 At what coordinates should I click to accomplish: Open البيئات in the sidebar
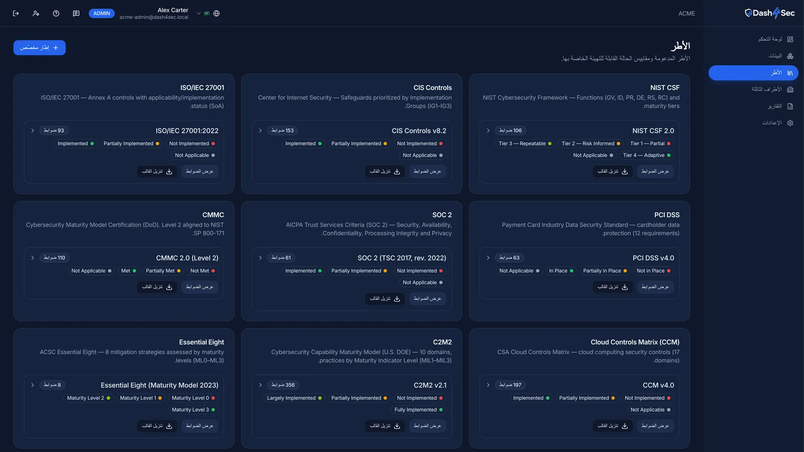pos(753,56)
